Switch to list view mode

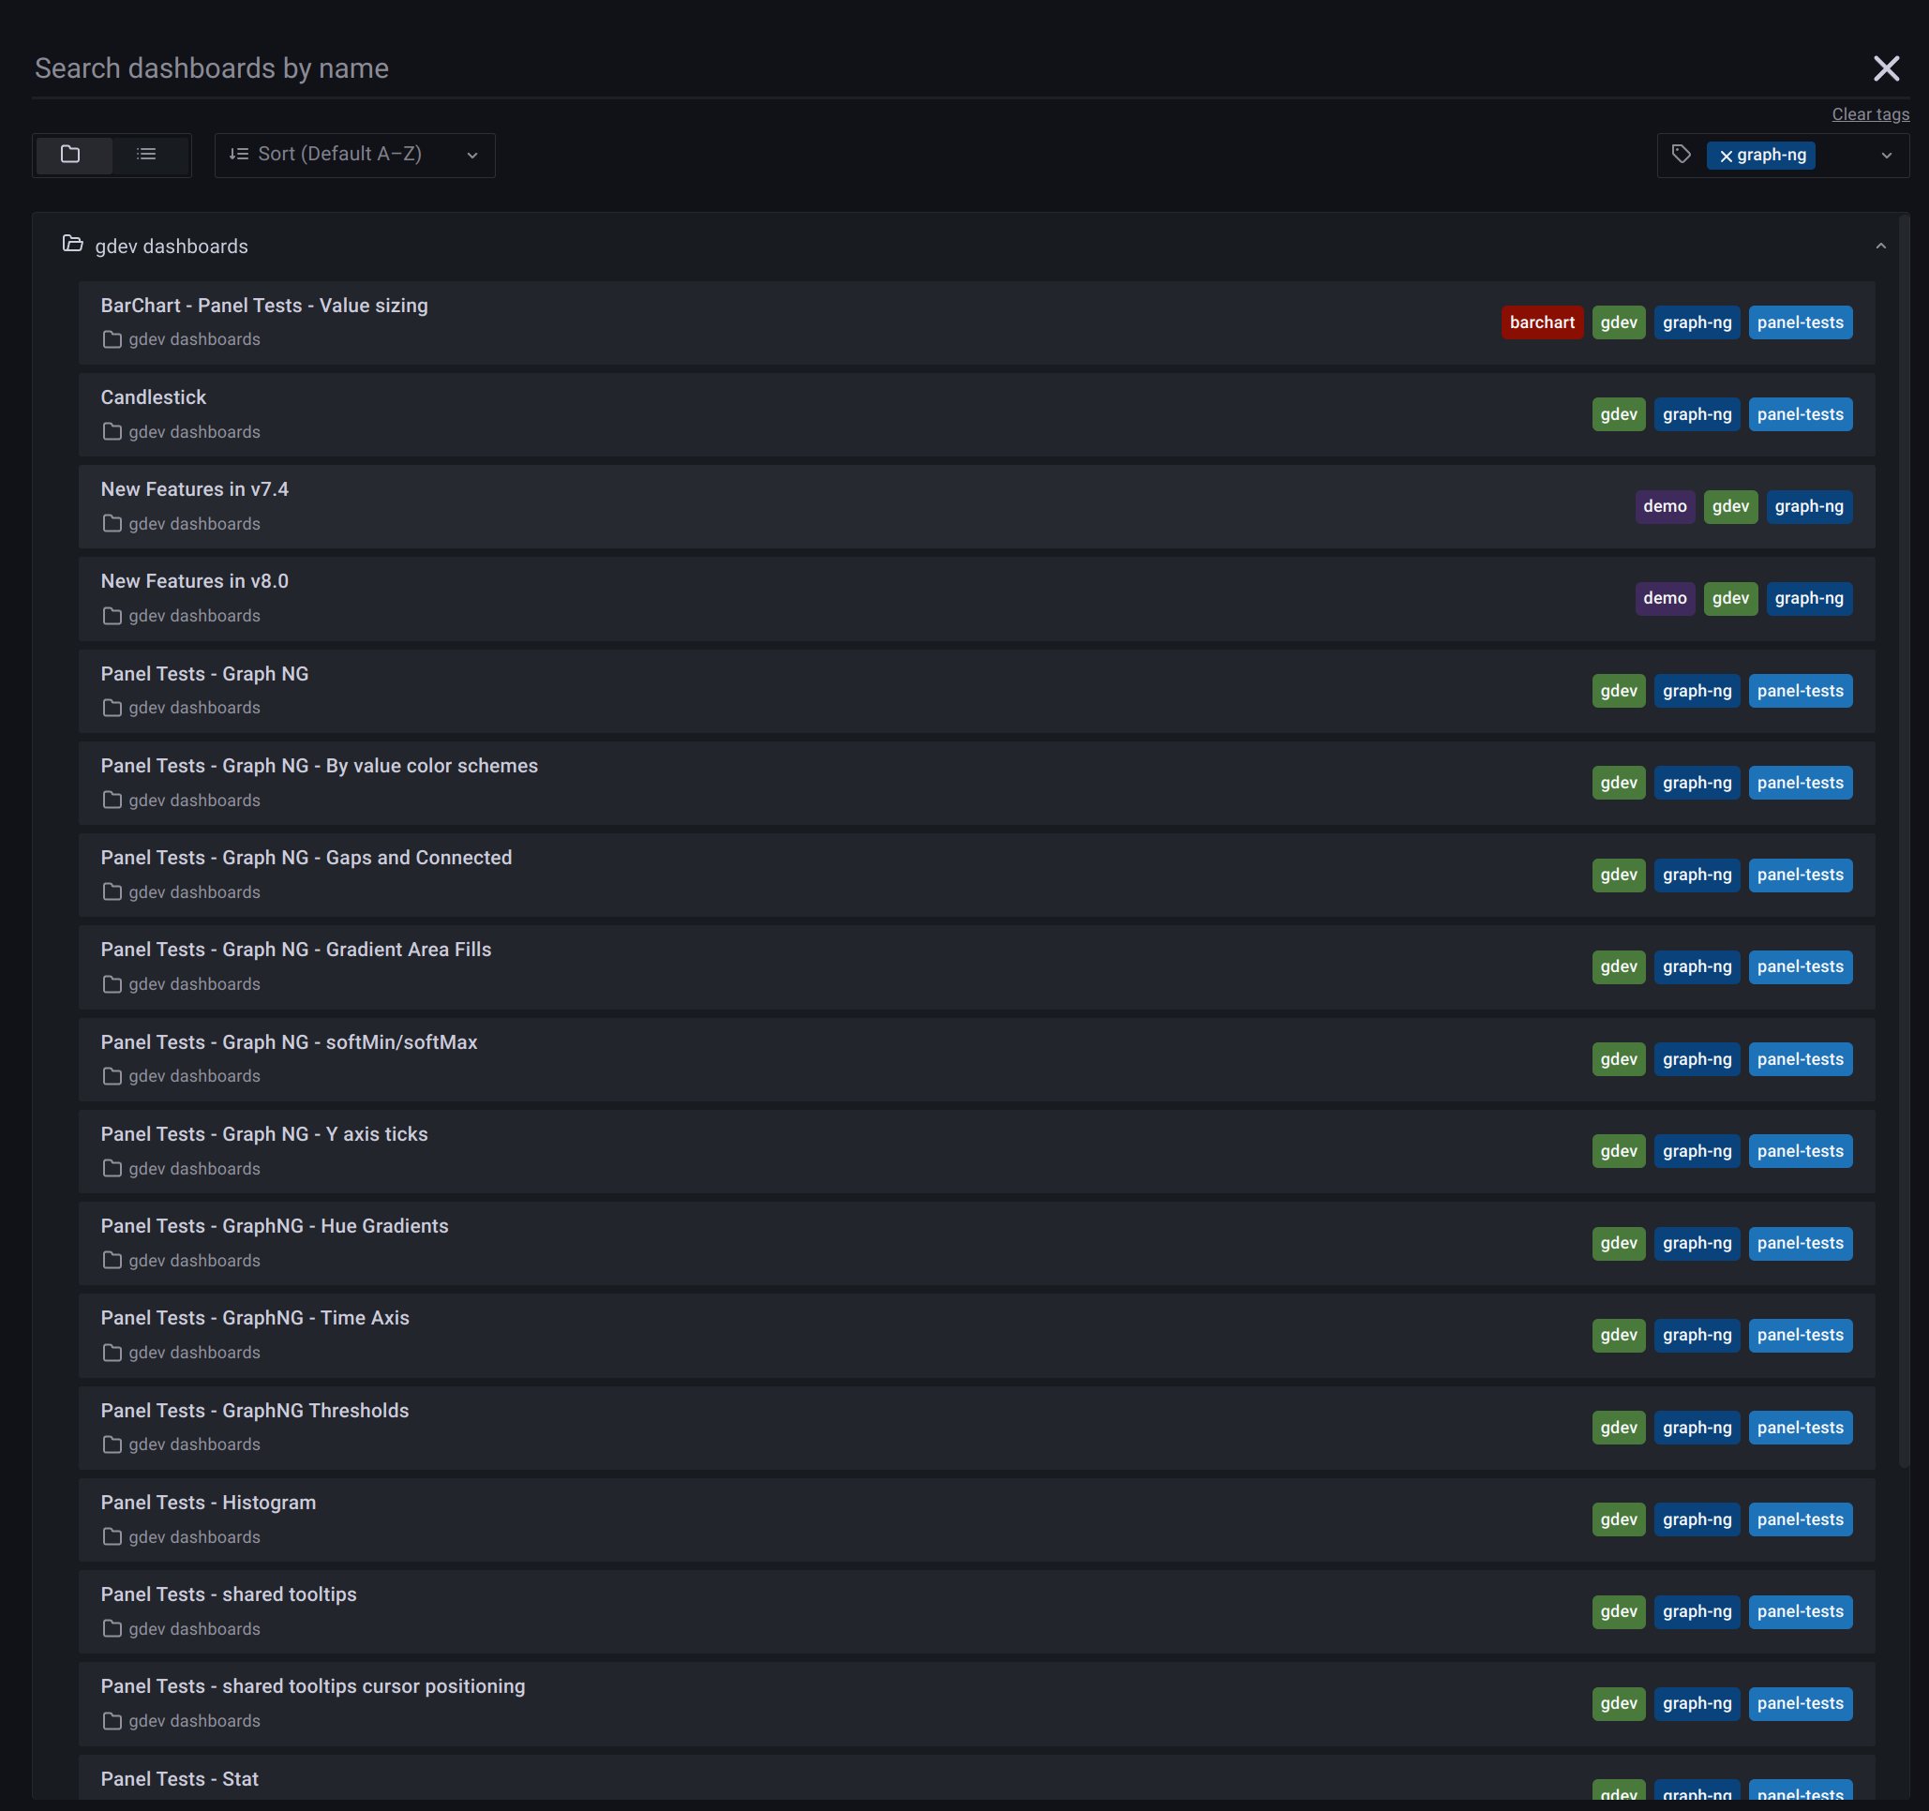pyautogui.click(x=146, y=155)
